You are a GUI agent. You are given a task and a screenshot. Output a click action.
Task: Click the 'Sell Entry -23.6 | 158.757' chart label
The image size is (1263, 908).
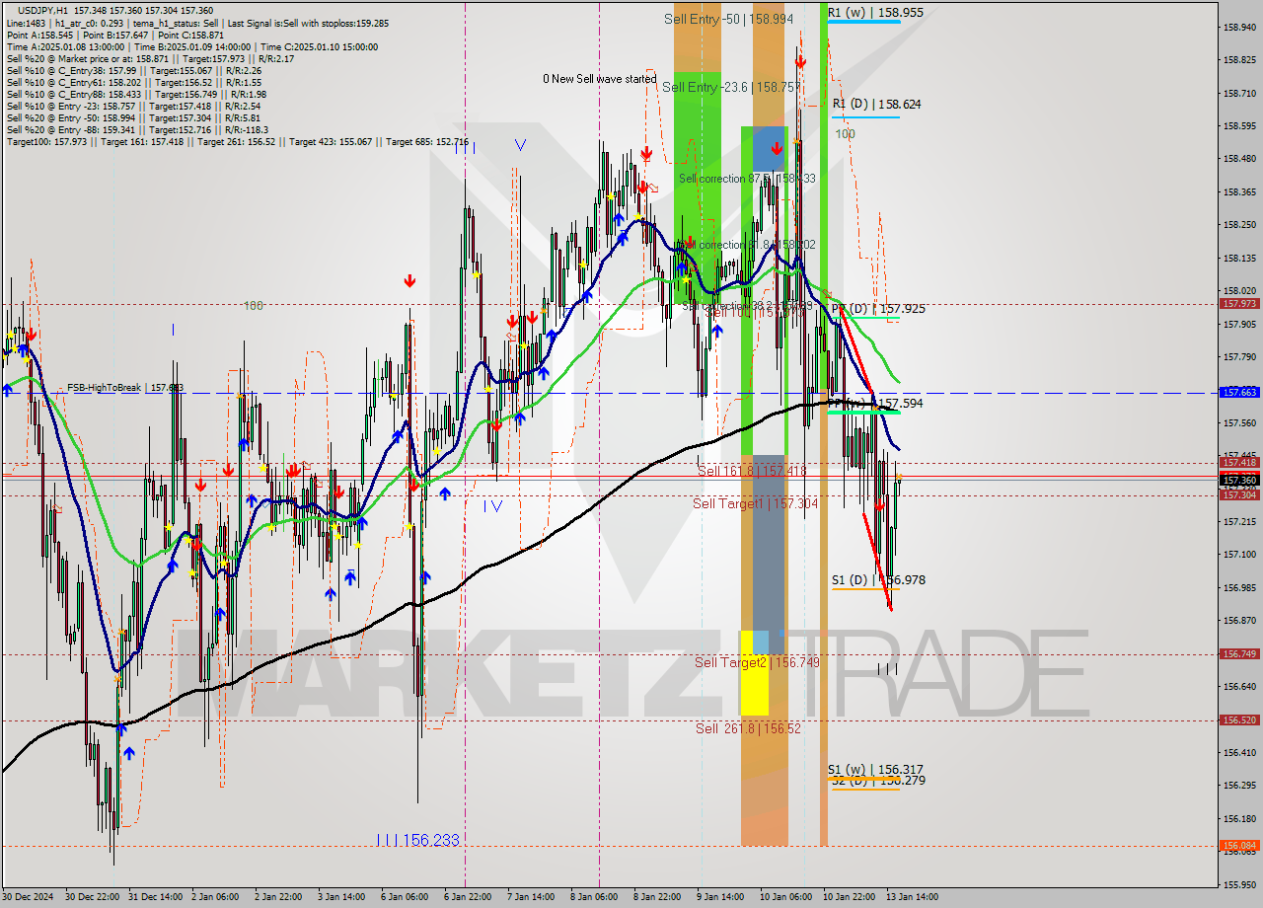click(x=730, y=87)
